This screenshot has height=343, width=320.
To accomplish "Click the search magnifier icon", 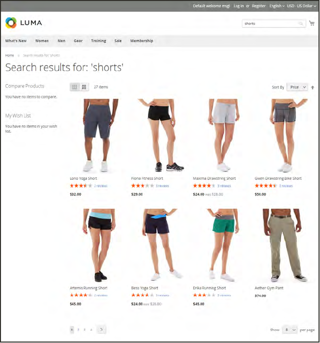I will [x=301, y=24].
